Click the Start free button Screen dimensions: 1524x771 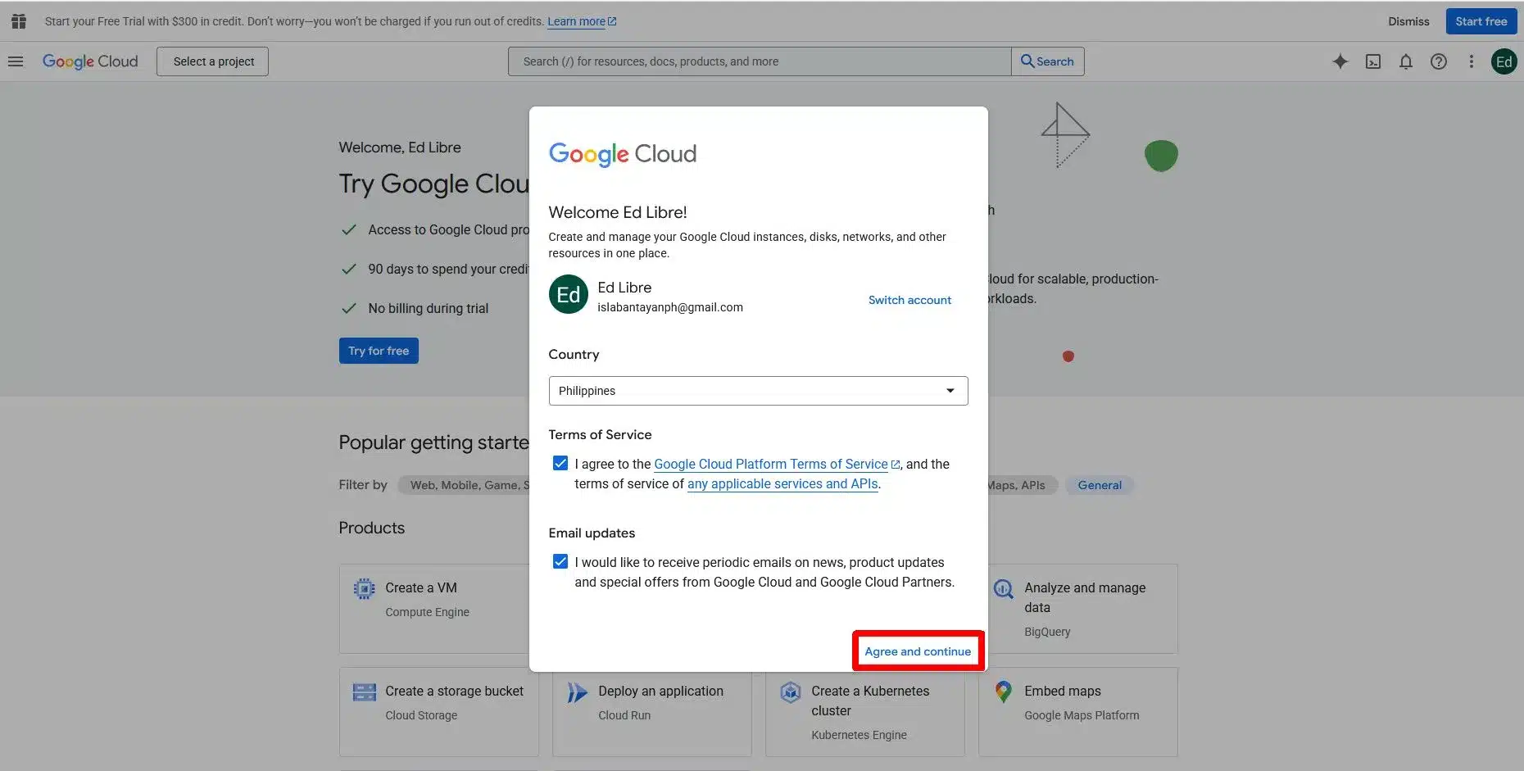click(x=1481, y=21)
